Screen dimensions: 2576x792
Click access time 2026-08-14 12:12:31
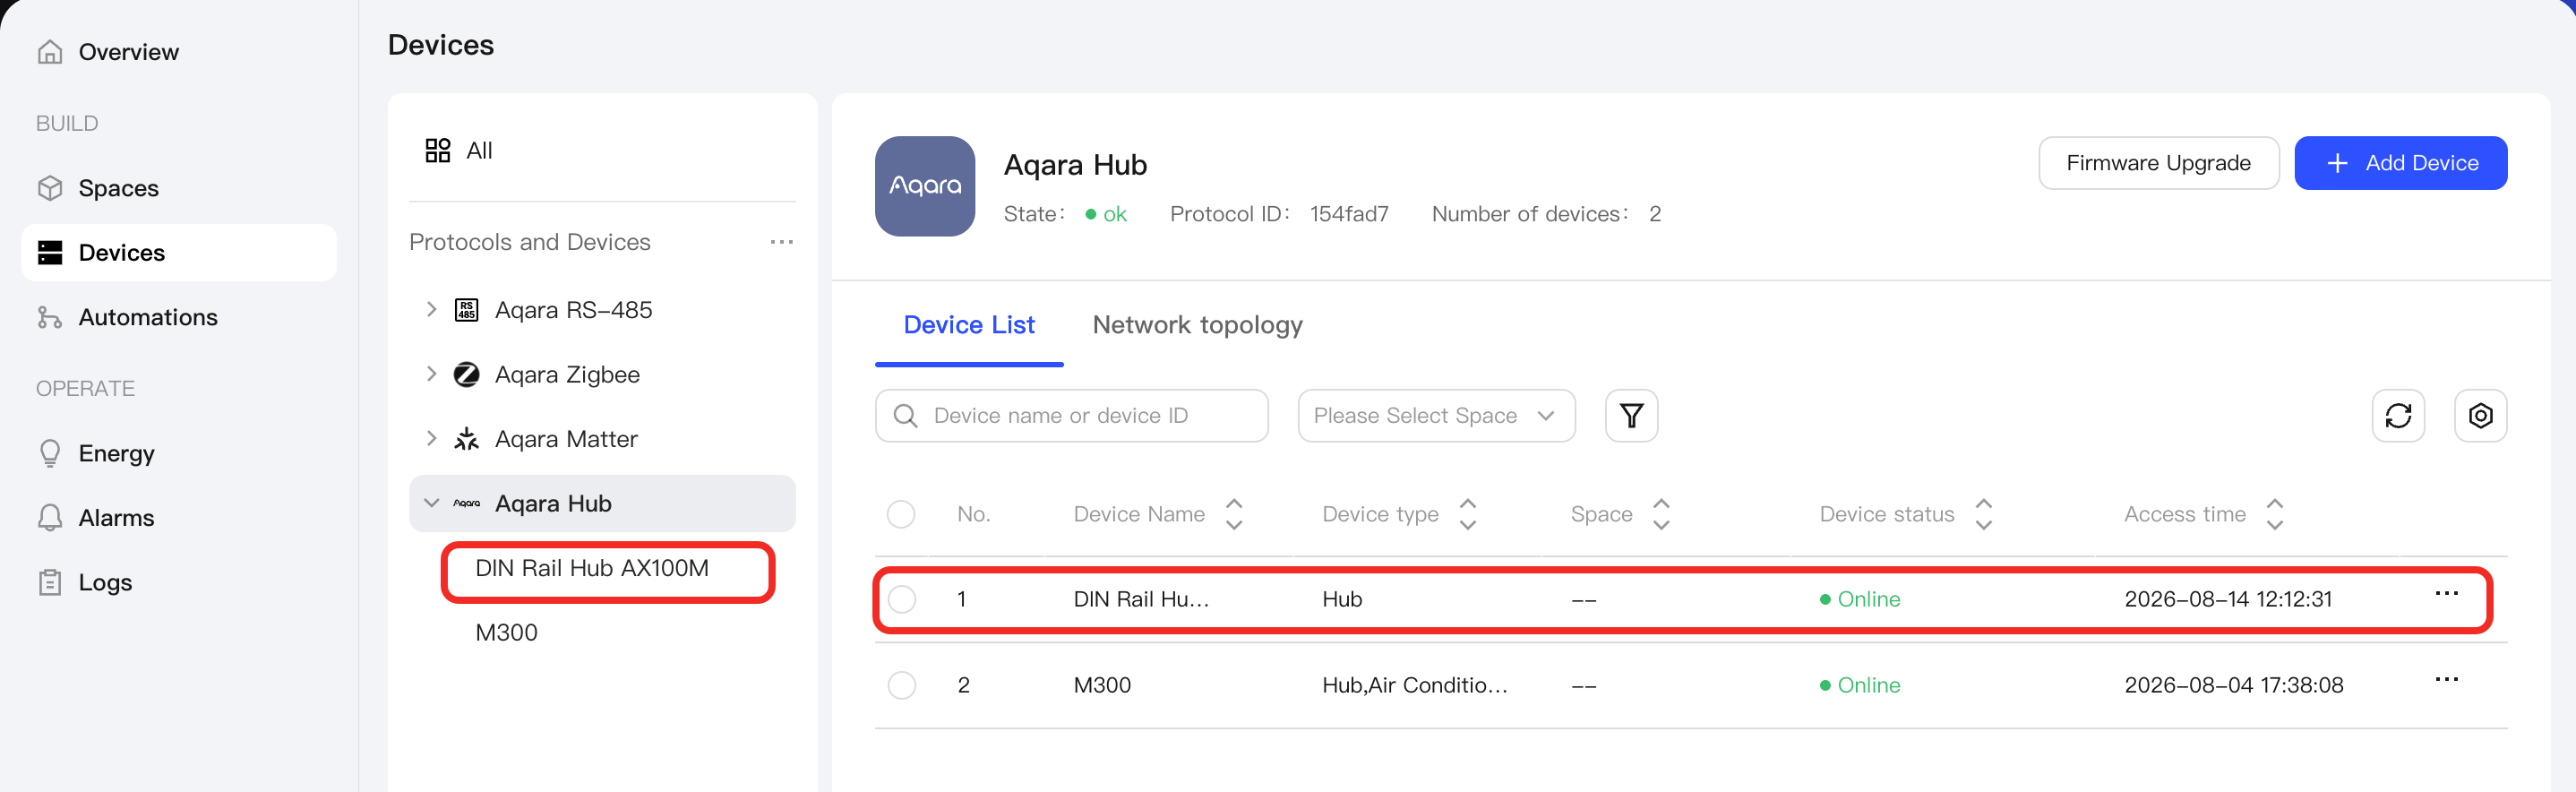pos(2228,599)
